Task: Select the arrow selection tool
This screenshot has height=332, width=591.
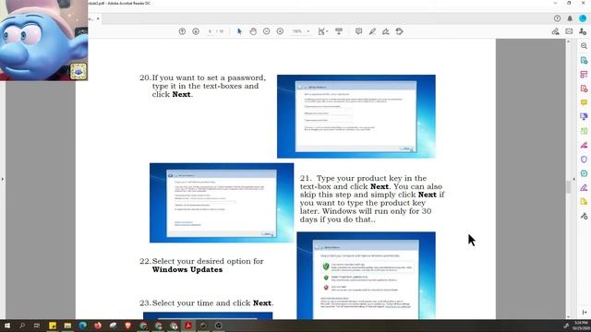Action: [x=239, y=31]
